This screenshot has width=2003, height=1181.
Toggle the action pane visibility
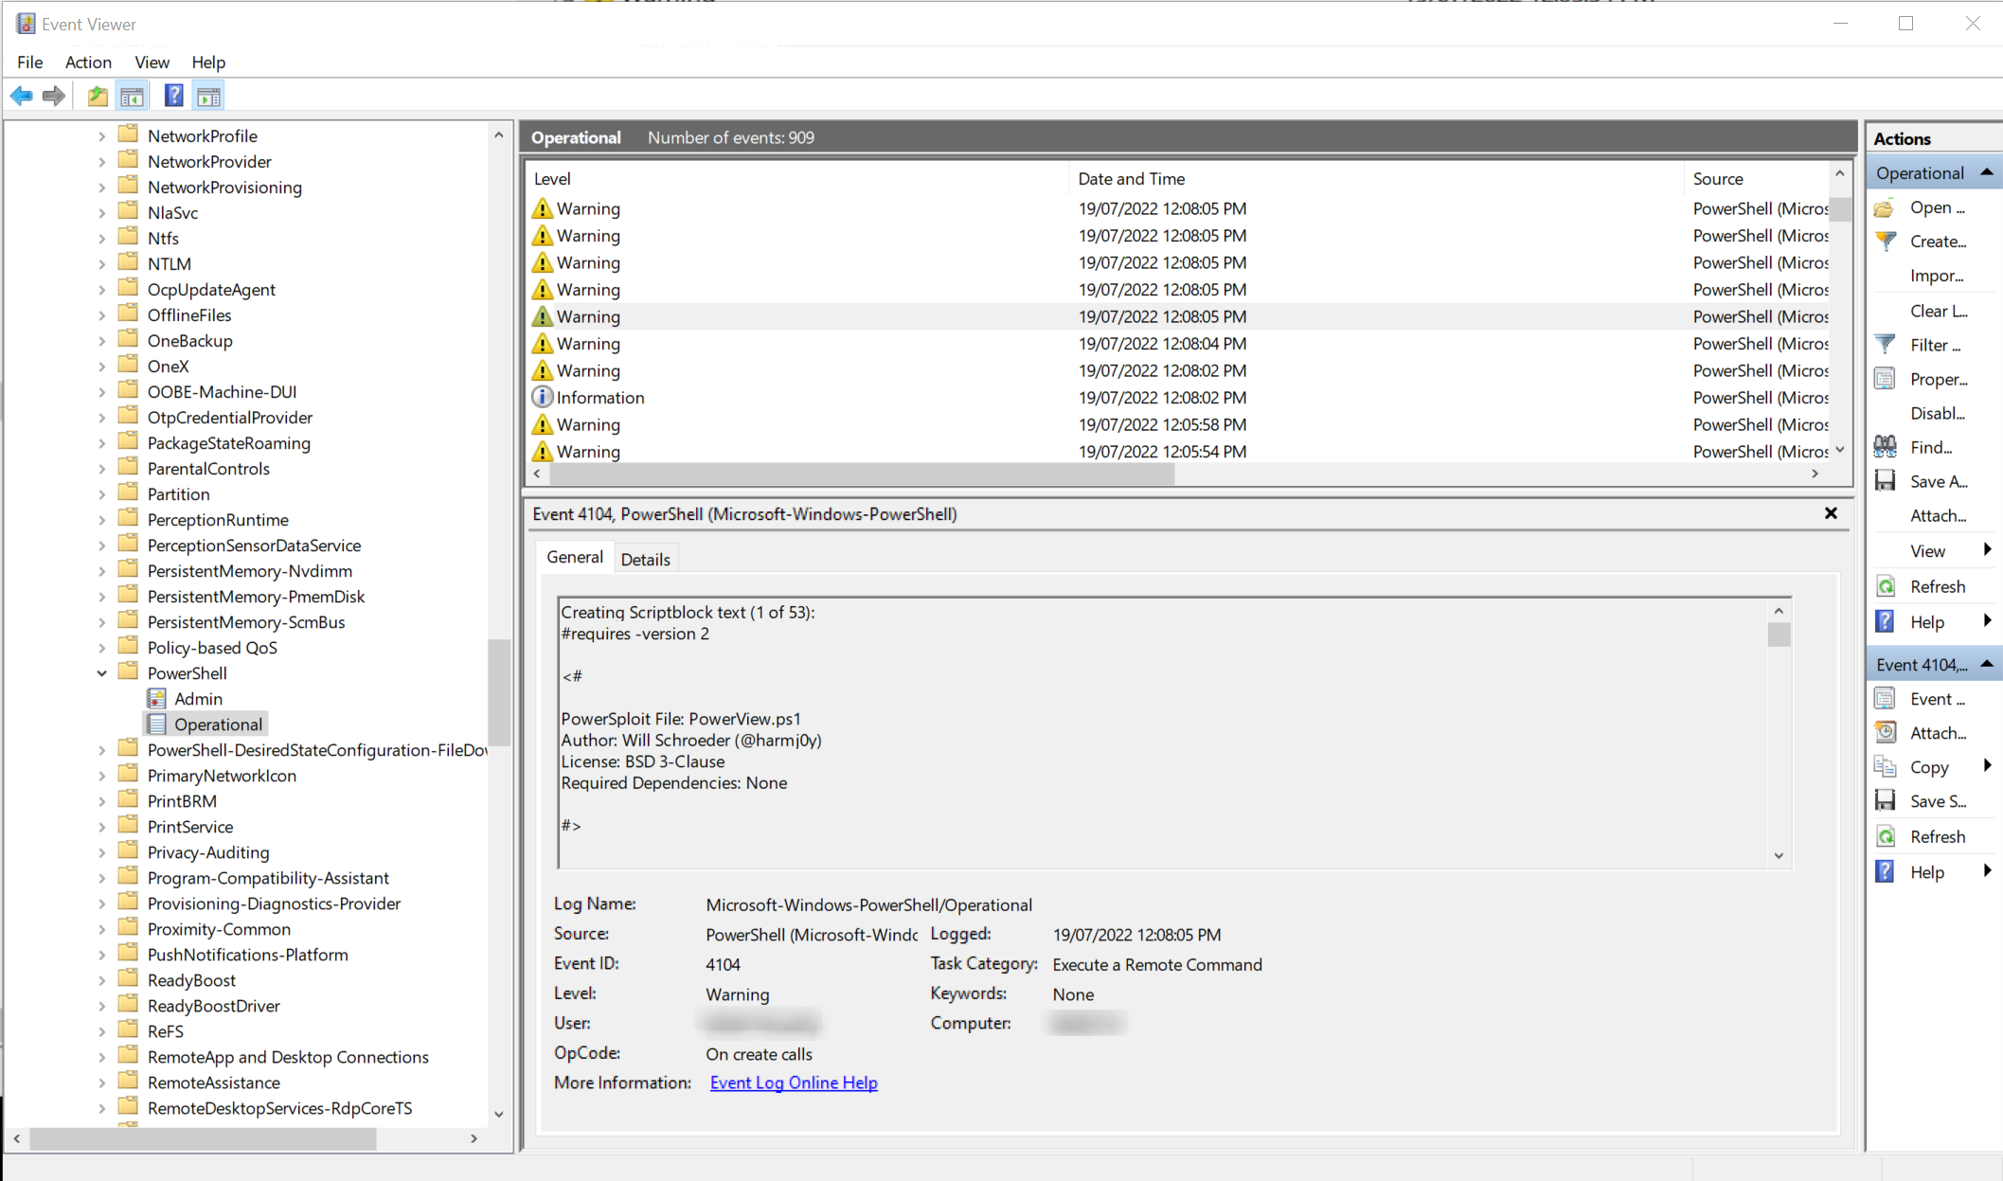207,95
